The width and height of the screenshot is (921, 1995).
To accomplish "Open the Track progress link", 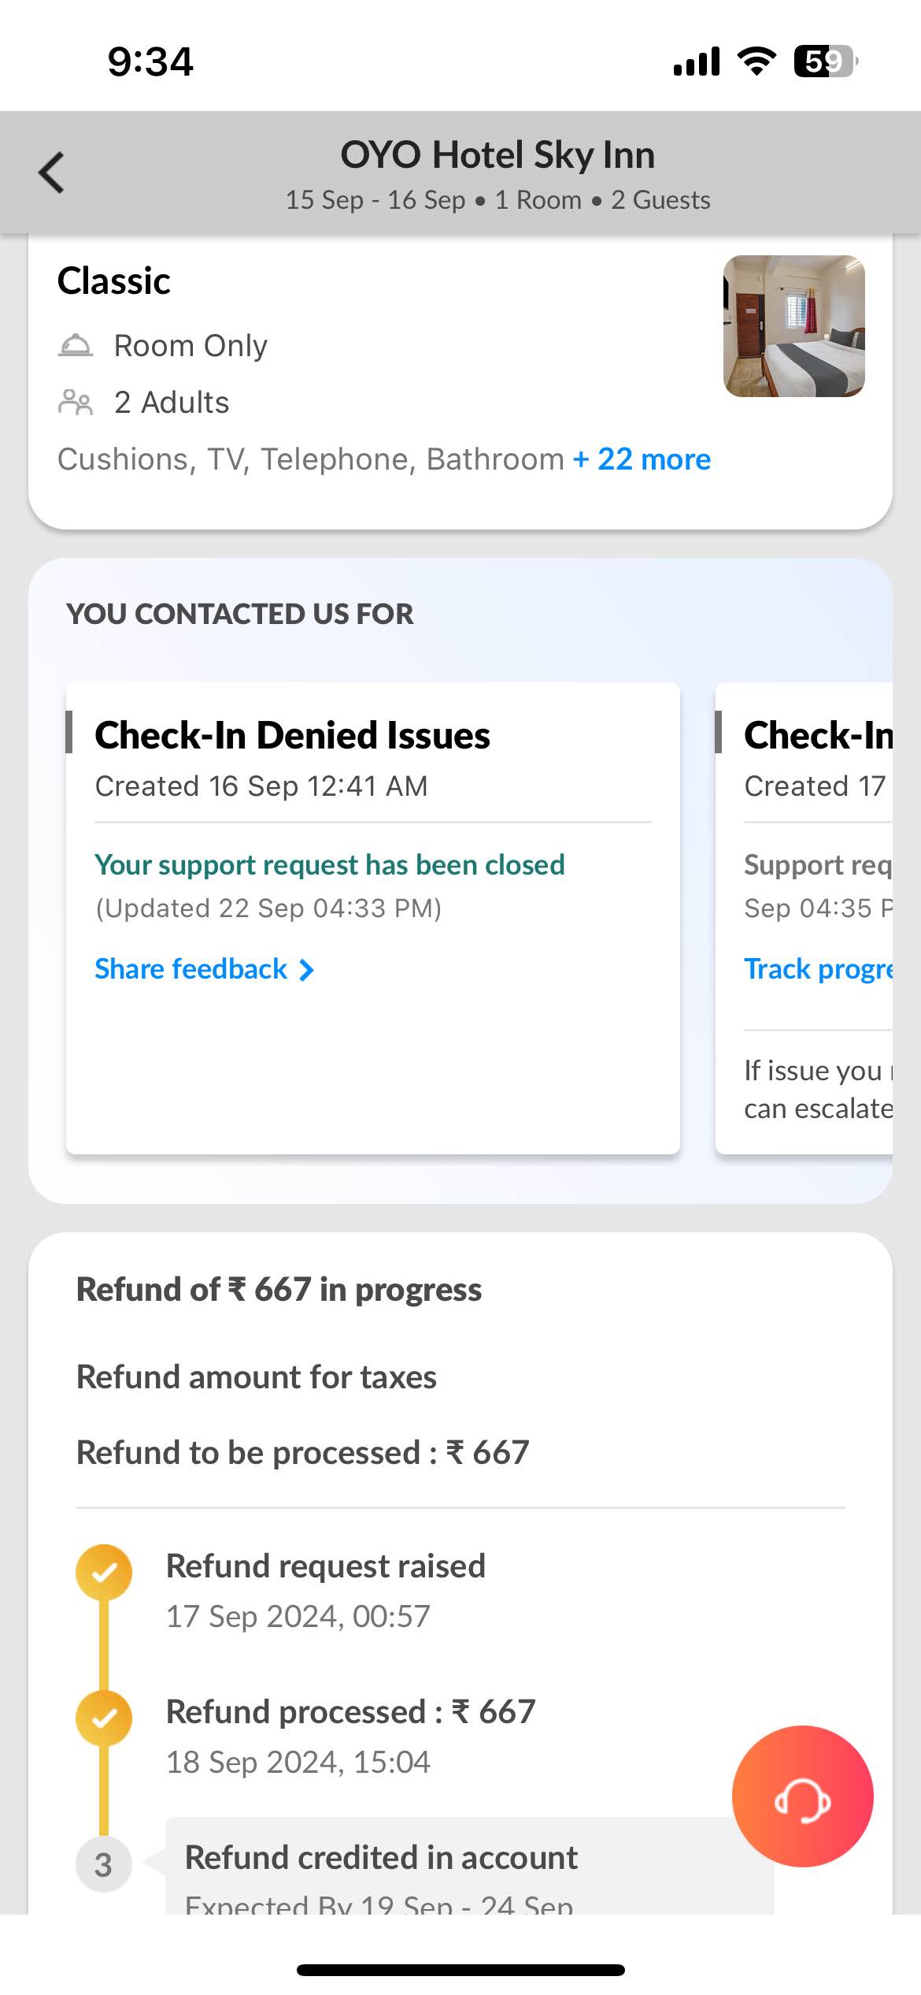I will 818,969.
